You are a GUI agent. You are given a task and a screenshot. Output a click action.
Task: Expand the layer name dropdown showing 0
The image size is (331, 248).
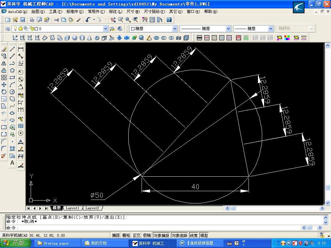[x=105, y=29]
